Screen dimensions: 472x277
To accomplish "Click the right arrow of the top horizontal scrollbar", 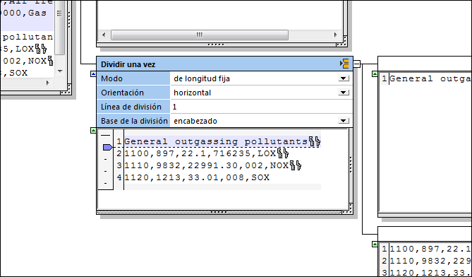I will (336, 35).
